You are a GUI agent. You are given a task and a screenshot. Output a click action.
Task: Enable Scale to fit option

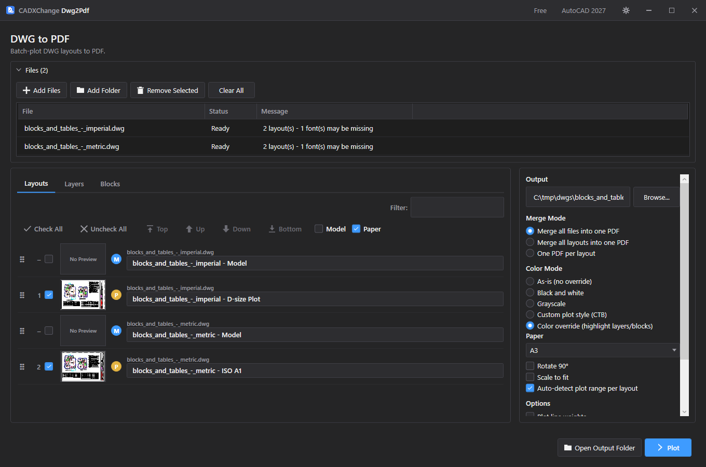tap(530, 377)
